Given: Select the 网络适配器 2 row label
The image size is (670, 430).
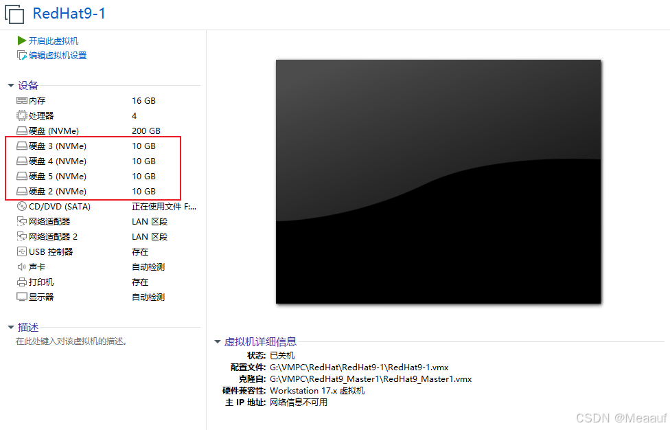Looking at the screenshot, I should coord(53,237).
